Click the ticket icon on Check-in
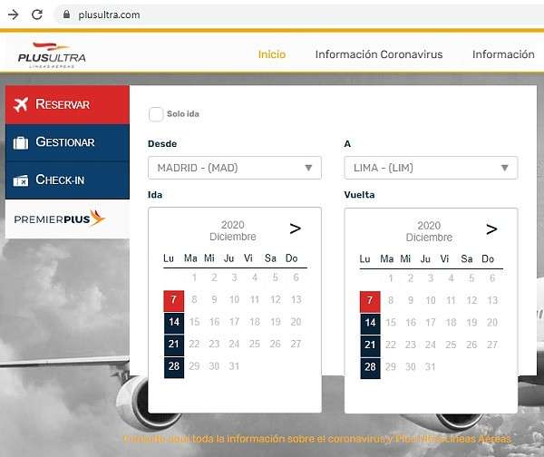The width and height of the screenshot is (544, 457). 21,180
